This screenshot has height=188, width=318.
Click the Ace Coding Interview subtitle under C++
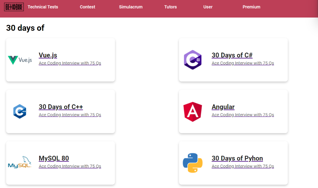70,115
